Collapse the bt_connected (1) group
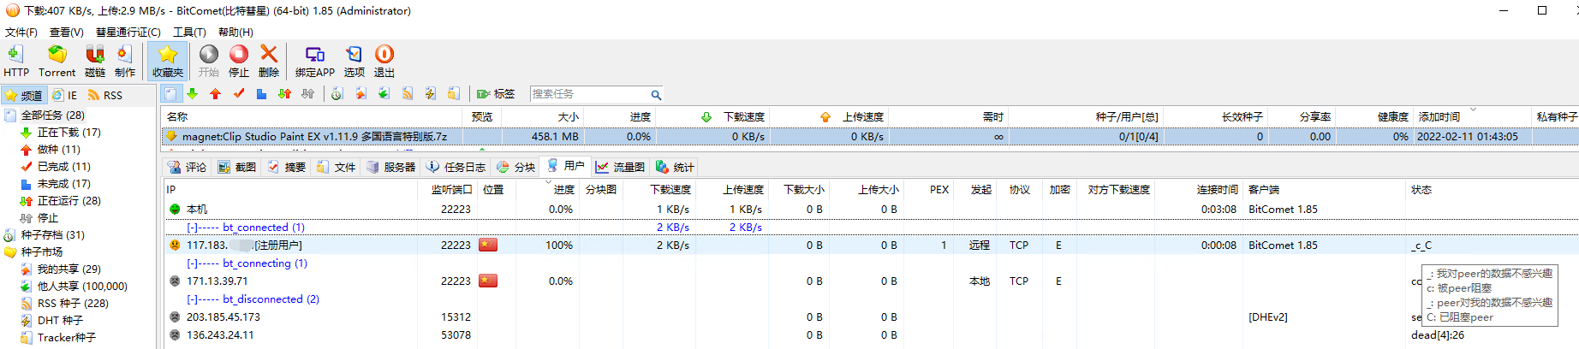The width and height of the screenshot is (1579, 349). point(193,228)
